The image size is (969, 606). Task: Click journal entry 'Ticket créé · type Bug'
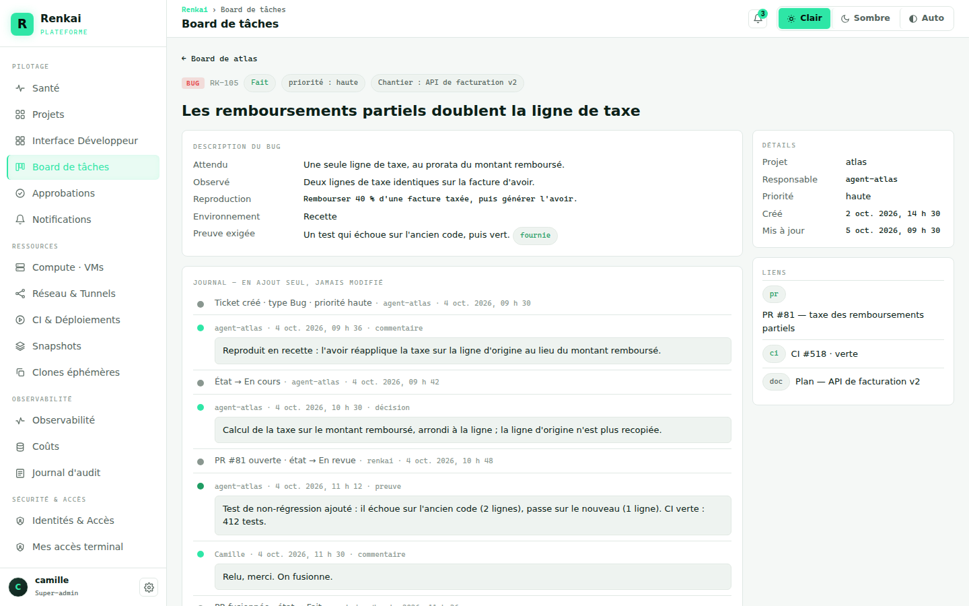click(x=293, y=303)
